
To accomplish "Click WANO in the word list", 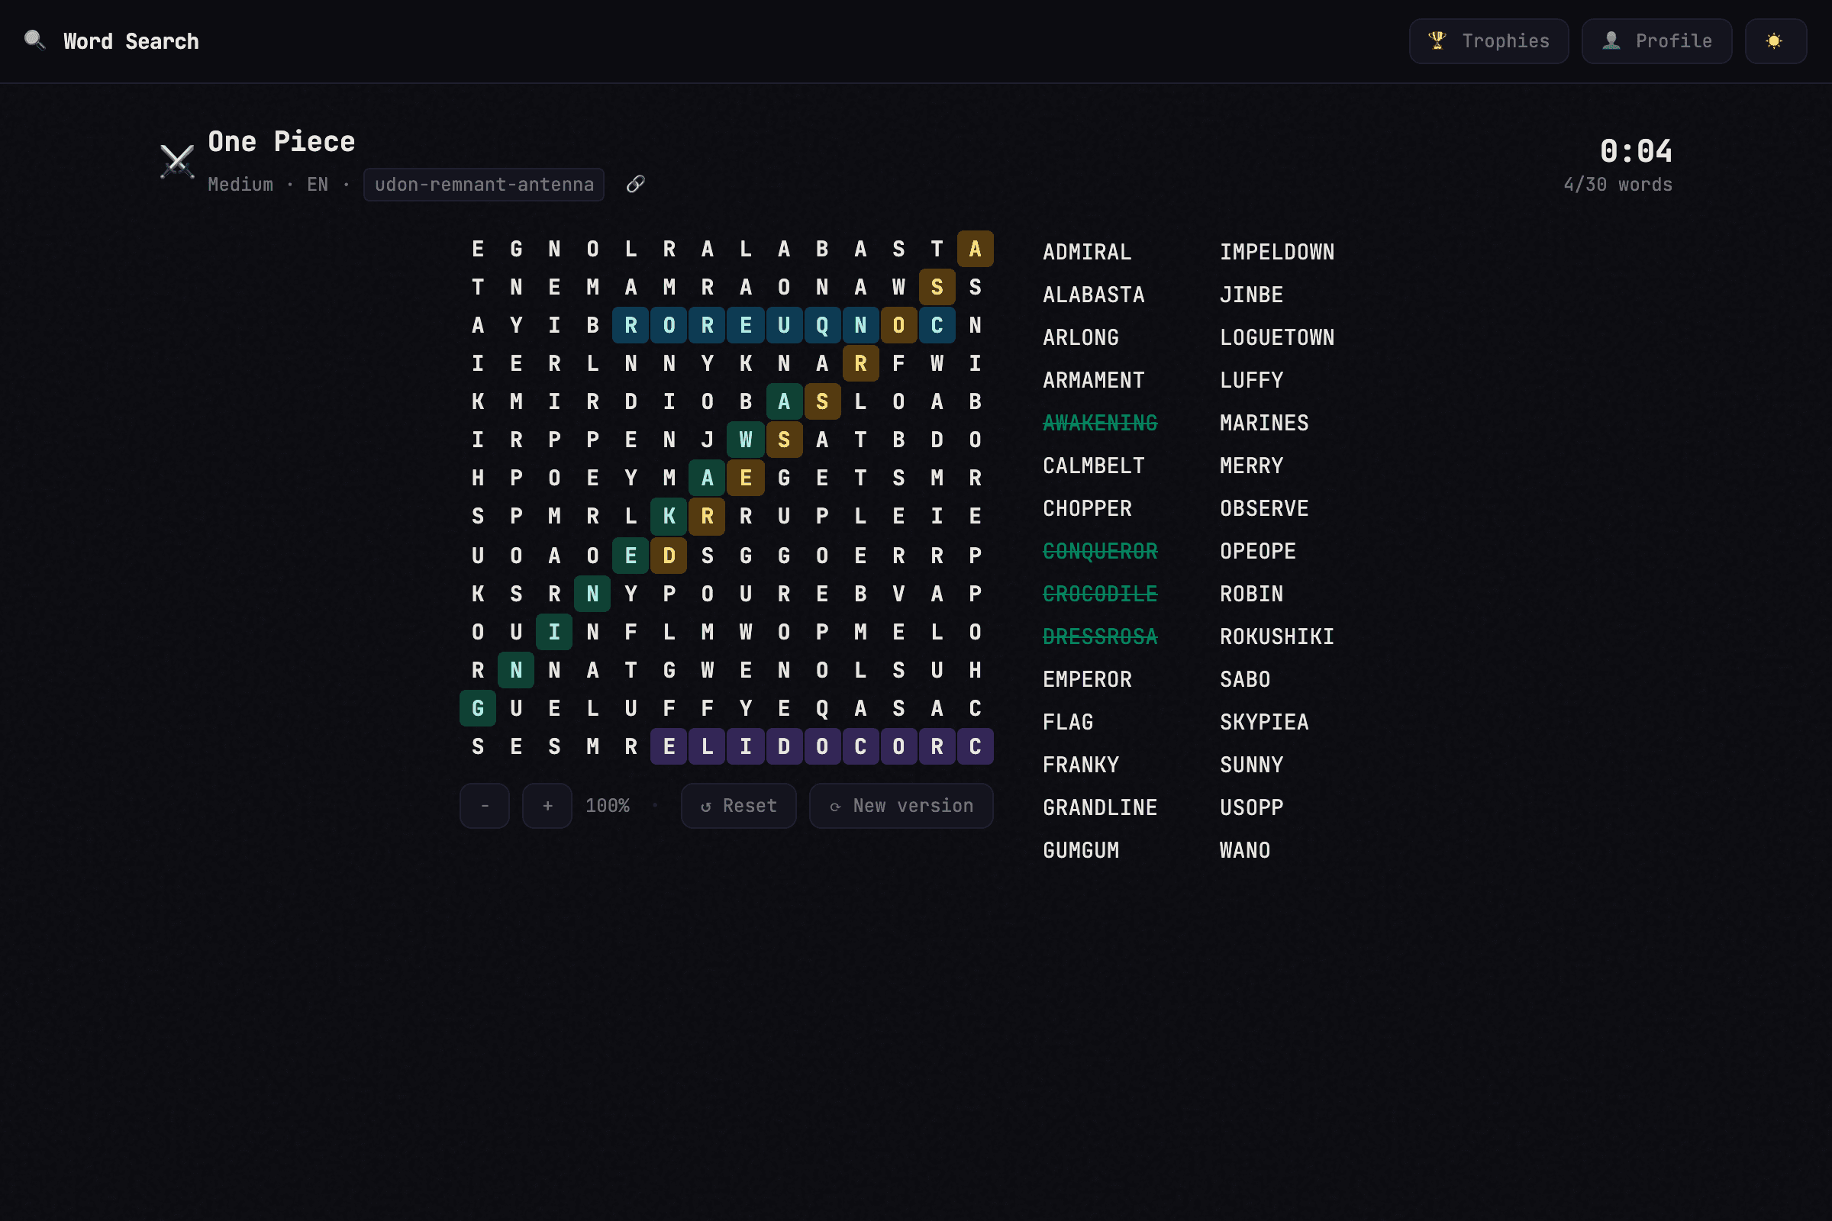I will pos(1245,850).
